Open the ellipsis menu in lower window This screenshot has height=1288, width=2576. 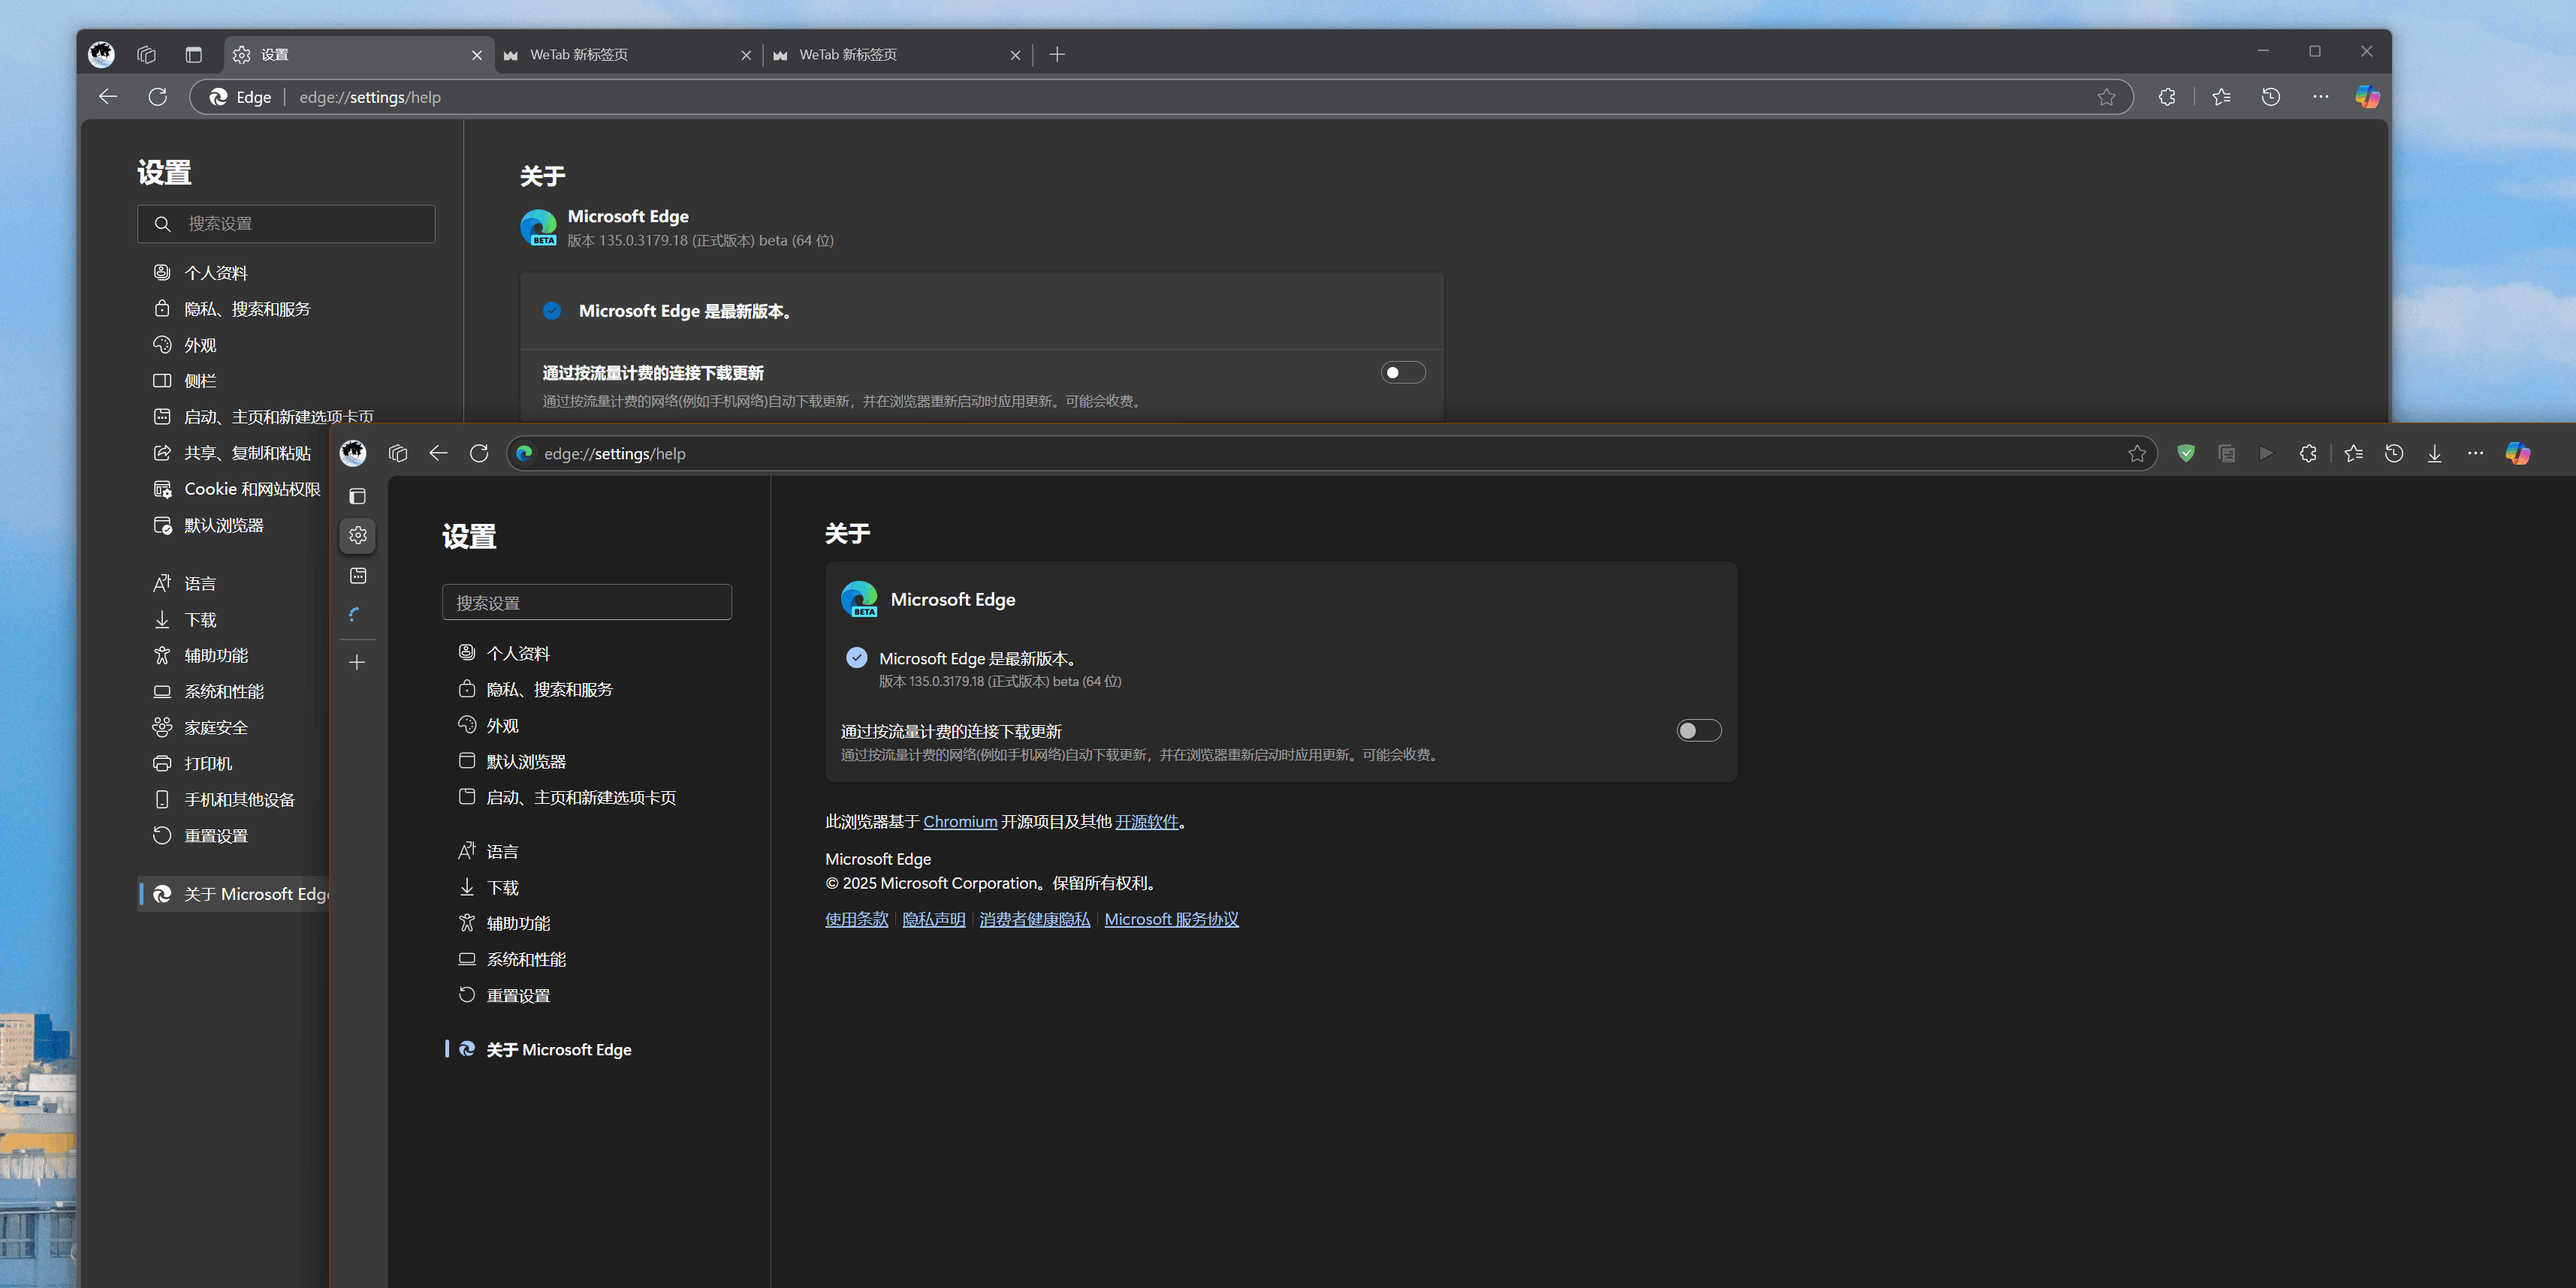(x=2474, y=453)
